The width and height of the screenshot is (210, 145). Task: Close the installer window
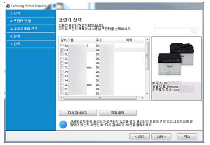tap(197, 5)
